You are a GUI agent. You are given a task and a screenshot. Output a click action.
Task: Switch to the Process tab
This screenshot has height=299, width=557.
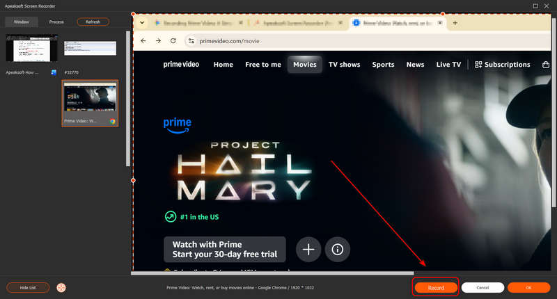56,22
